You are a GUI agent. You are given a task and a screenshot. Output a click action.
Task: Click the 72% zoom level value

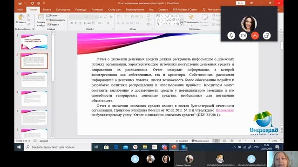point(274,141)
